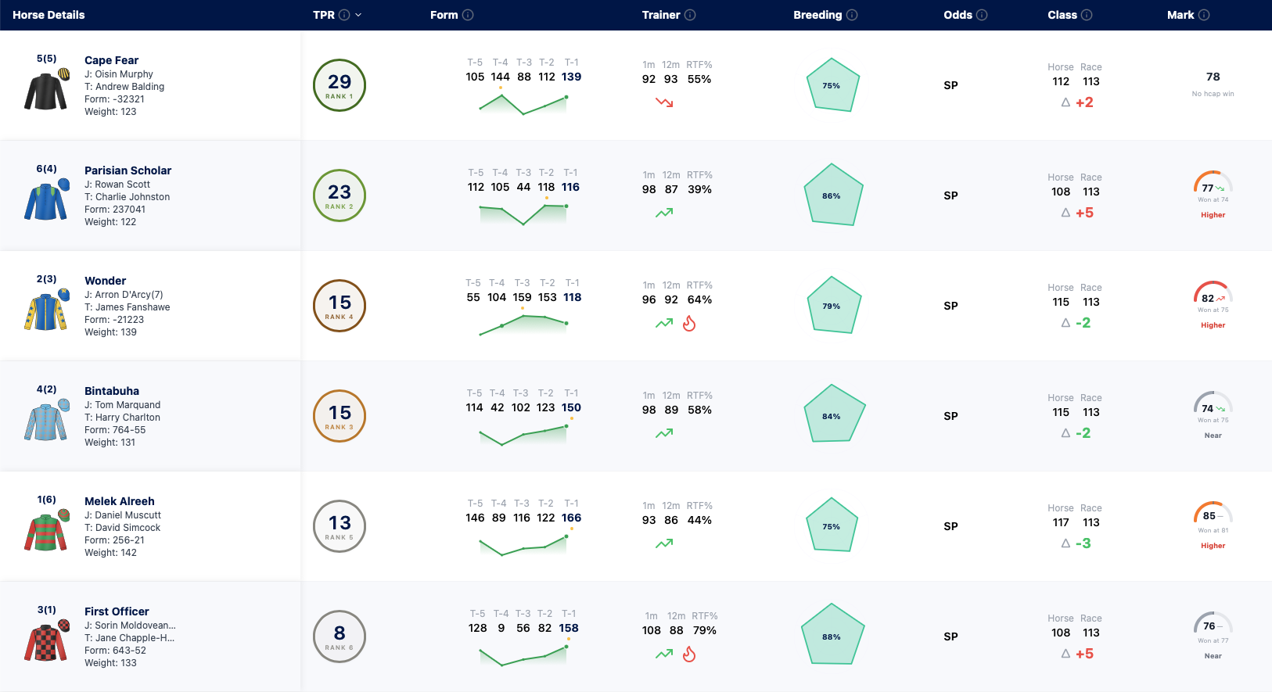
Task: Click the Mark column info icon
Action: (x=1204, y=15)
